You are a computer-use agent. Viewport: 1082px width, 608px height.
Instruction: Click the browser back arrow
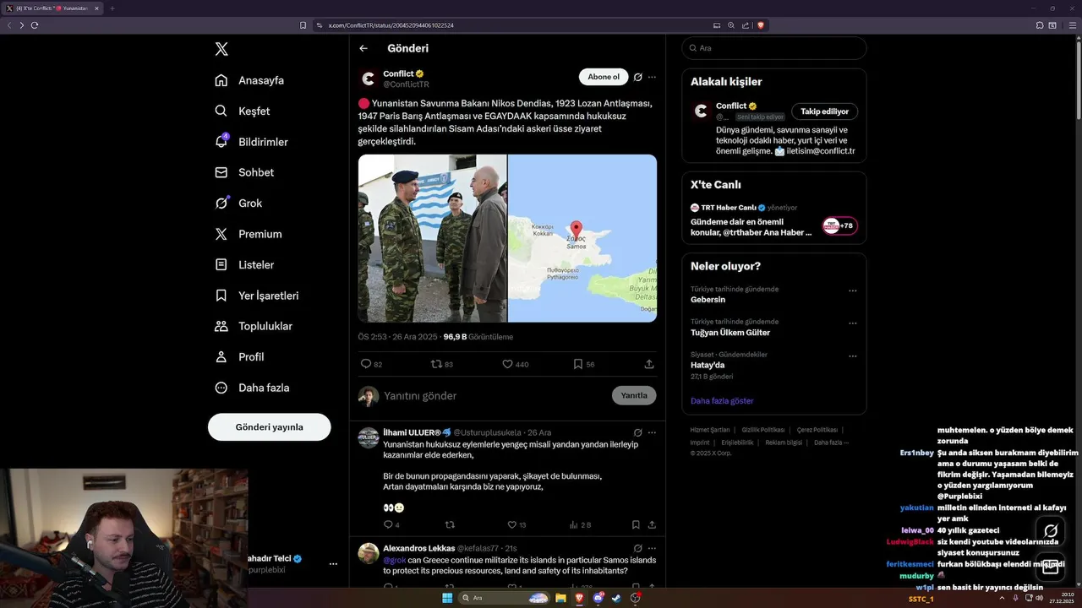[x=9, y=25]
